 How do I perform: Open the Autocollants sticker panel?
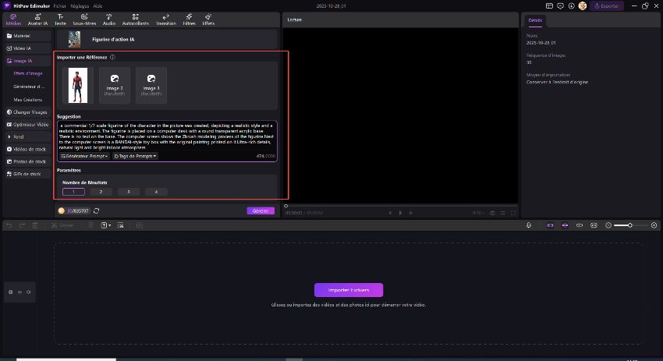(136, 19)
